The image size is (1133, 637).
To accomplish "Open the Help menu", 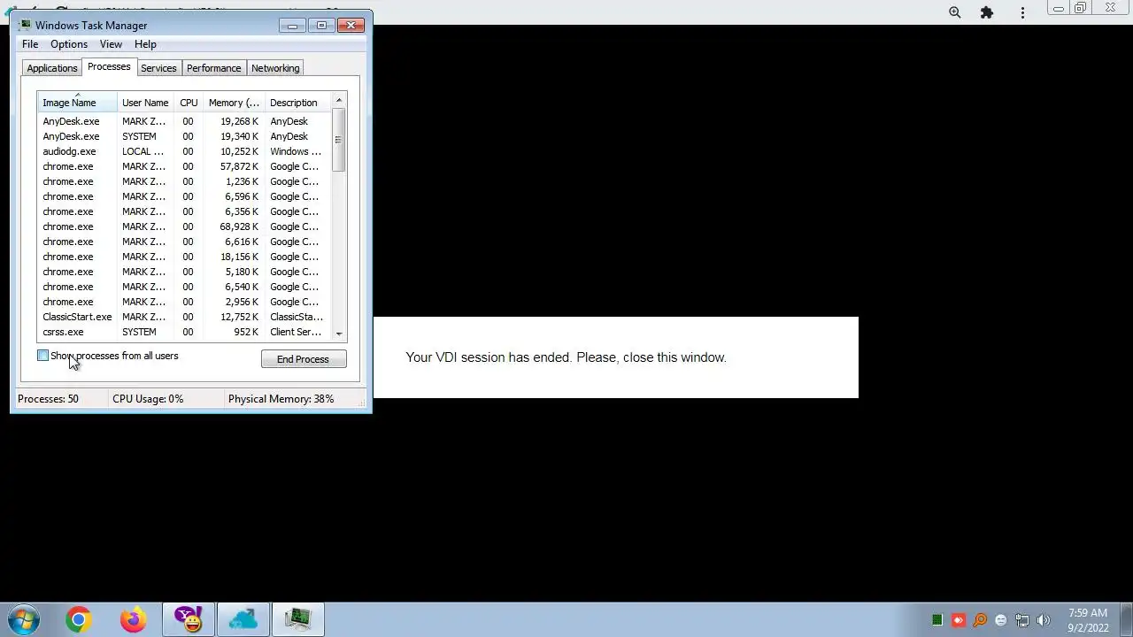I will coord(145,44).
